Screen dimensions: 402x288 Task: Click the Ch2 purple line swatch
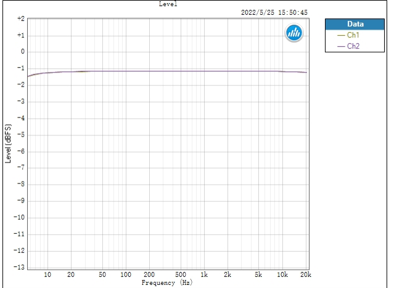pyautogui.click(x=341, y=46)
